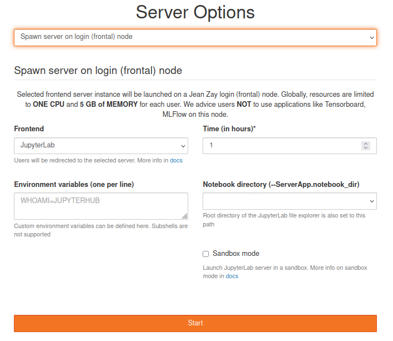The image size is (393, 341).
Task: Click the Sandbox mode label text
Action: coord(236,254)
